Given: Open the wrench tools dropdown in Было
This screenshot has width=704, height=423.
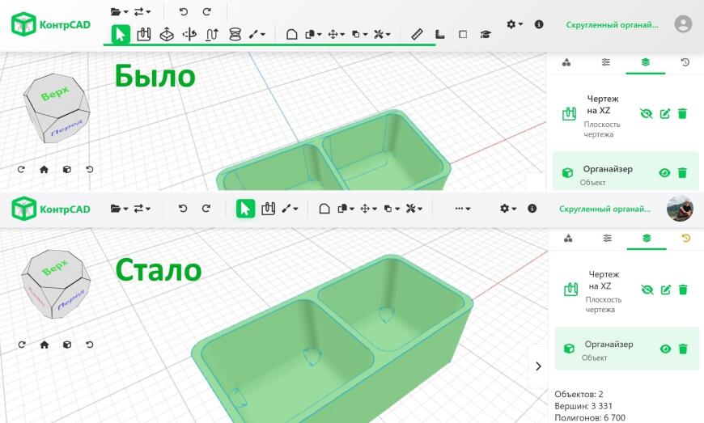Looking at the screenshot, I should pos(382,34).
